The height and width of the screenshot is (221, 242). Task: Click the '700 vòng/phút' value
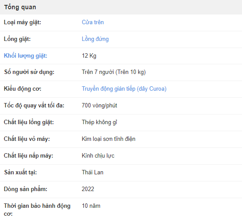99,105
